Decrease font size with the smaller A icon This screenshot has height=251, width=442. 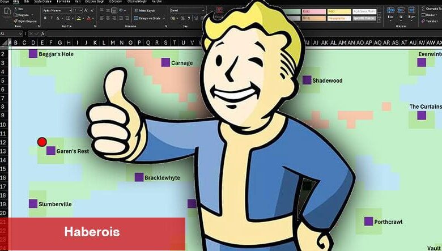[92, 10]
